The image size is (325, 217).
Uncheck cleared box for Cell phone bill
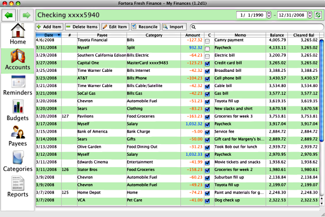(207, 79)
